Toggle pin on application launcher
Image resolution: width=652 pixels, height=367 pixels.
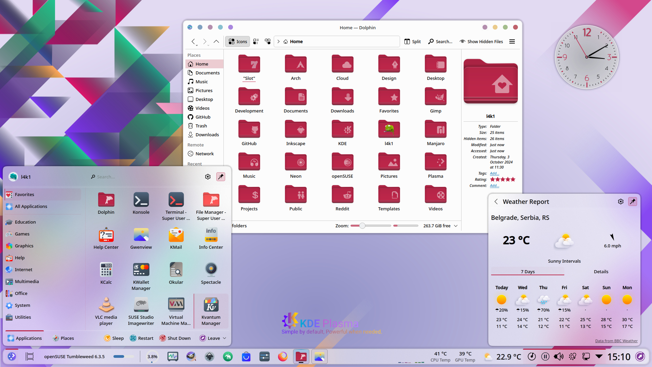click(221, 177)
